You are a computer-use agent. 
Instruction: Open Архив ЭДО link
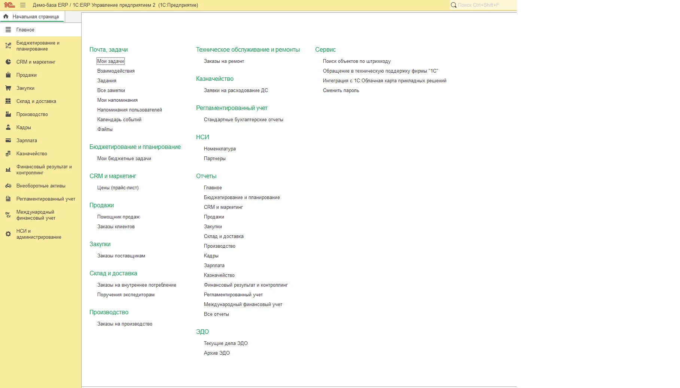click(217, 353)
